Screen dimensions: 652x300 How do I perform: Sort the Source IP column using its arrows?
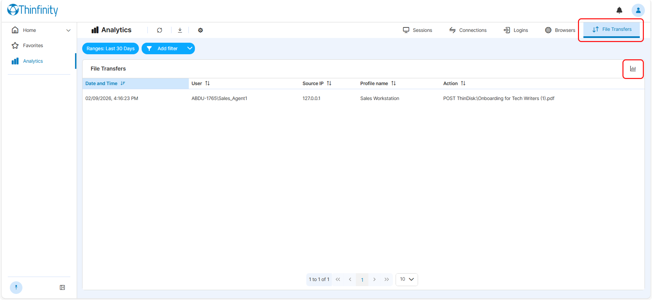(x=329, y=83)
